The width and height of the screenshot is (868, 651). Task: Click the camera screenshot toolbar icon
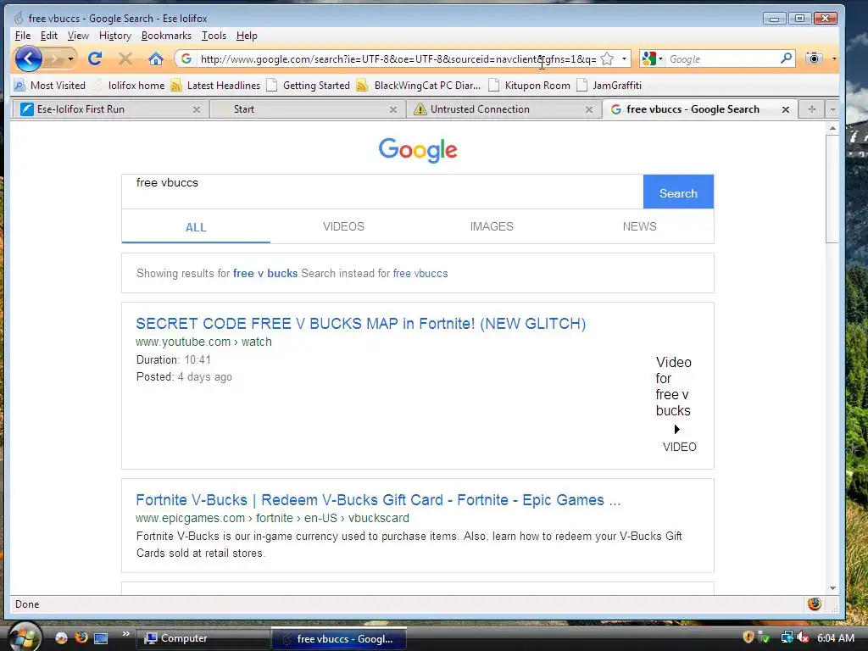click(x=814, y=58)
